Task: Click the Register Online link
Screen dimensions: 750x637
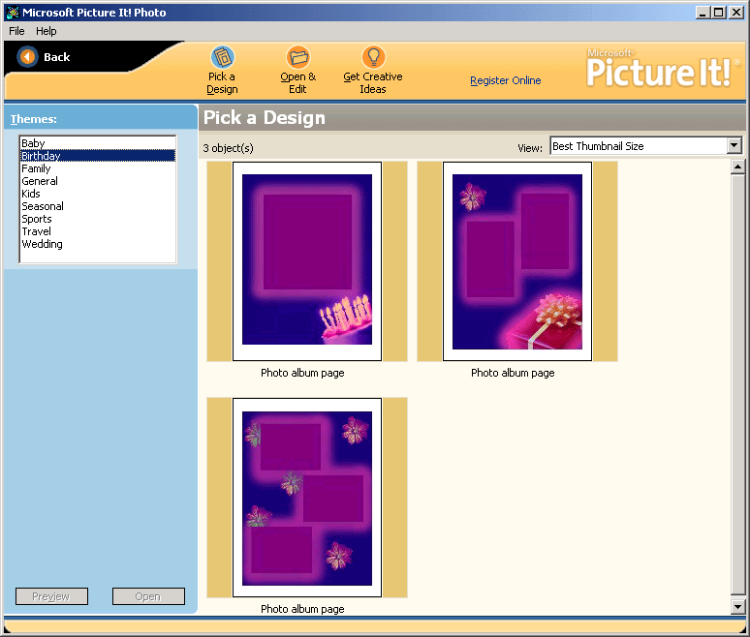Action: point(506,80)
